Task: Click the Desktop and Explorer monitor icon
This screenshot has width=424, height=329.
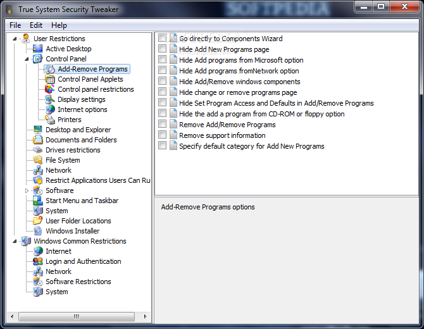Action: coord(37,130)
